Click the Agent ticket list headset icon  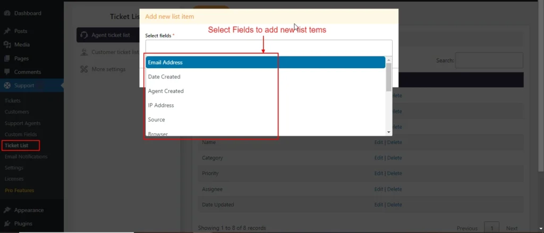[x=83, y=35]
